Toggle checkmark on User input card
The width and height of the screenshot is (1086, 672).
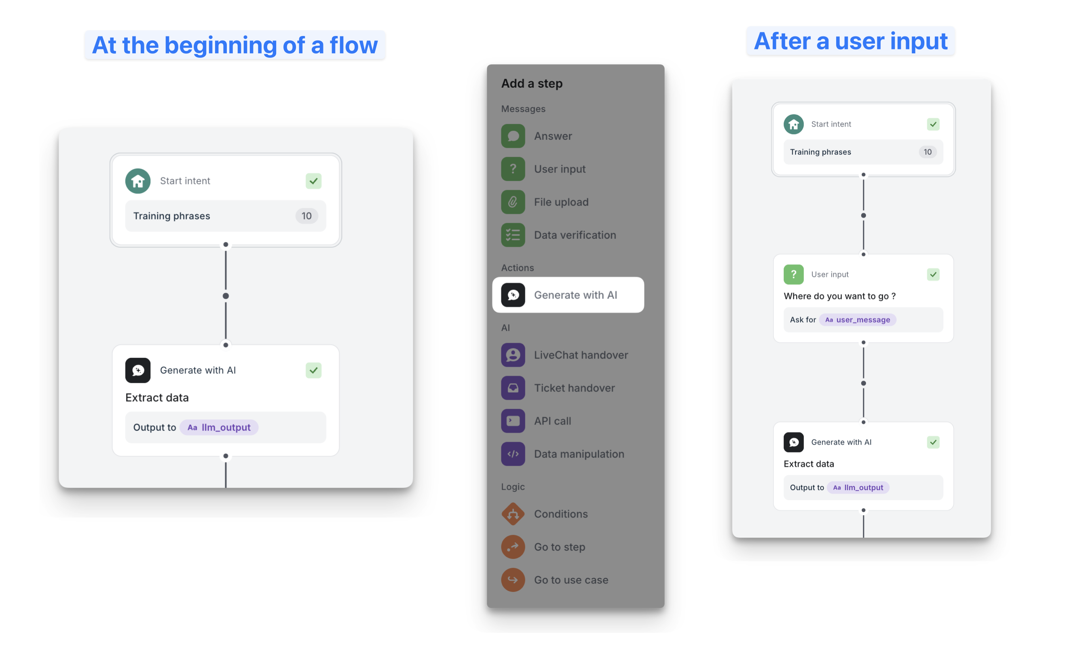933,275
